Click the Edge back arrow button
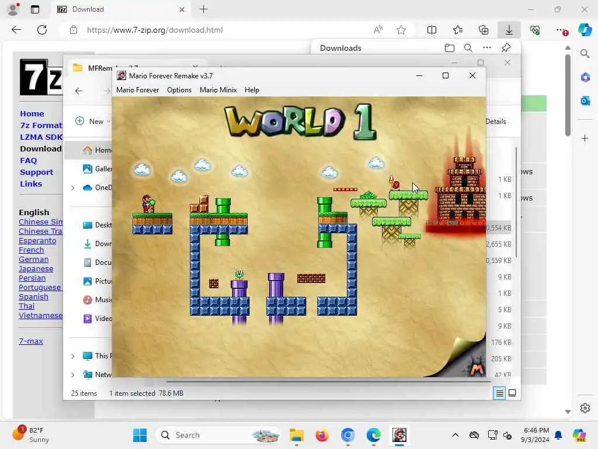 tap(16, 30)
